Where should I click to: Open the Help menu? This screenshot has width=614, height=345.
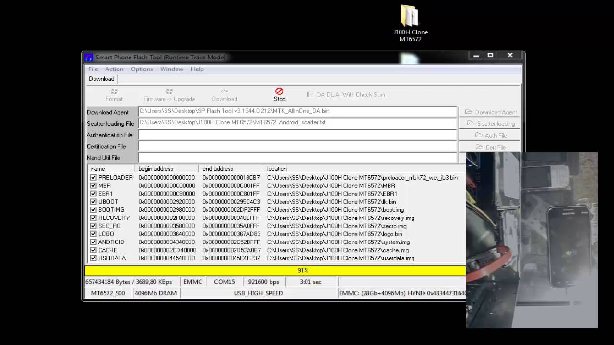pyautogui.click(x=197, y=69)
